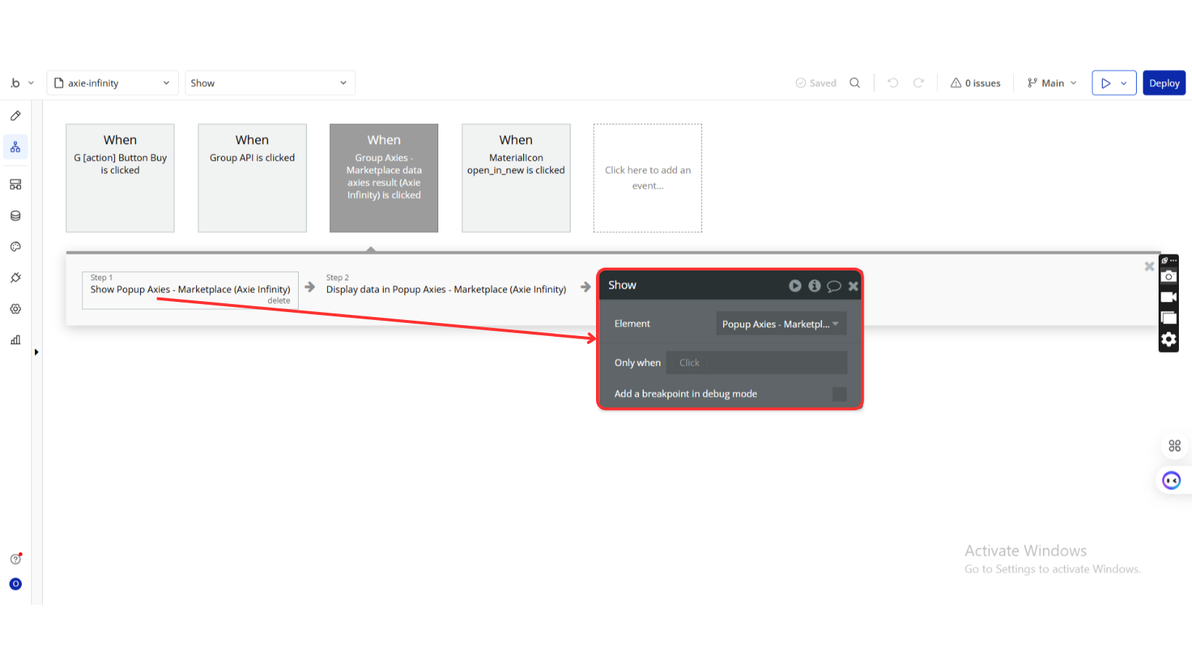
Task: Open the gallery icon in recorder toolbar
Action: (1169, 318)
